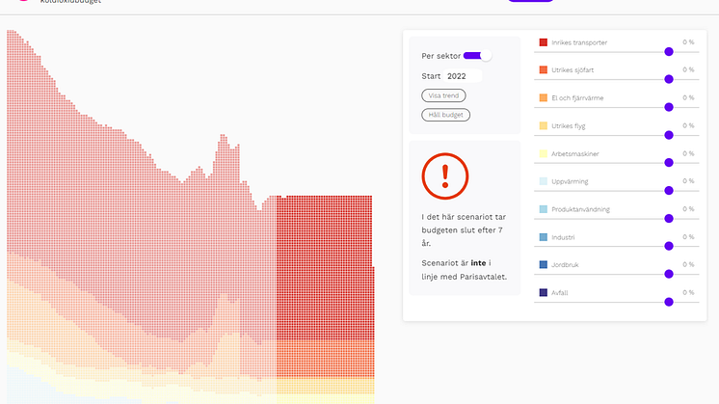Screen dimensions: 719x404
Task: Click the El och fjärrvärme label
Action: click(x=577, y=98)
